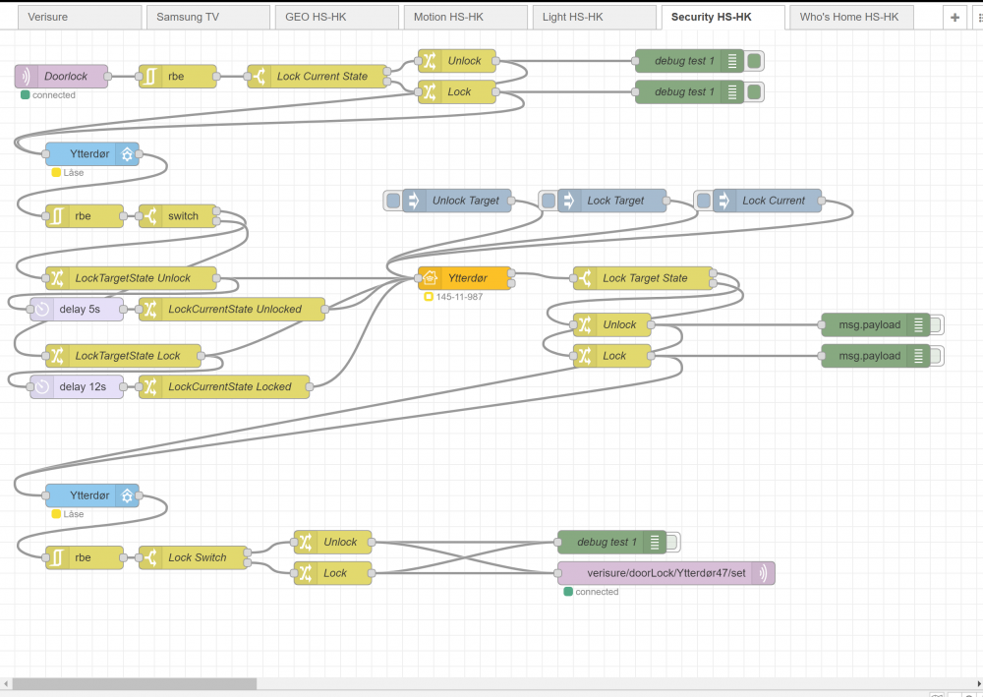Click the delay 12s node clock icon
The height and width of the screenshot is (697, 983).
pyautogui.click(x=41, y=387)
